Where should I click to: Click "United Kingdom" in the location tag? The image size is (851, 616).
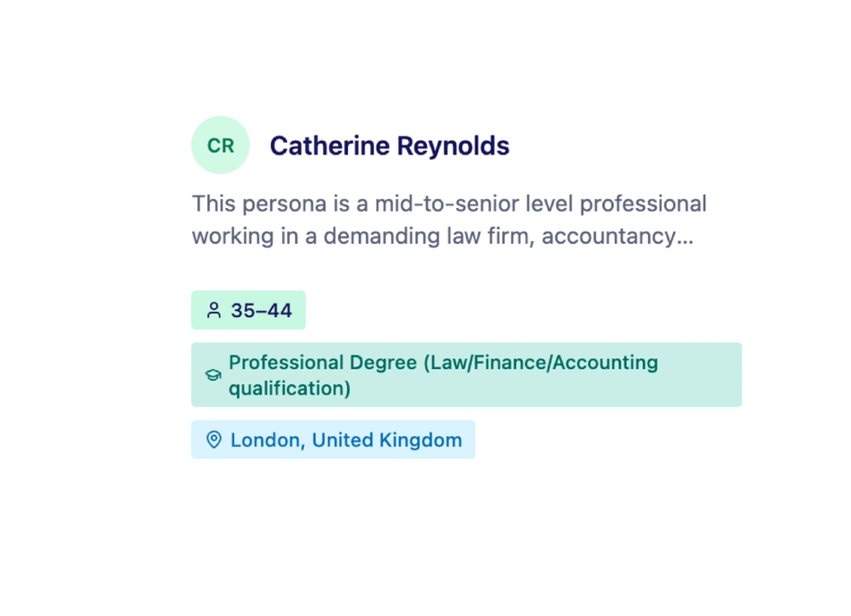click(x=387, y=440)
